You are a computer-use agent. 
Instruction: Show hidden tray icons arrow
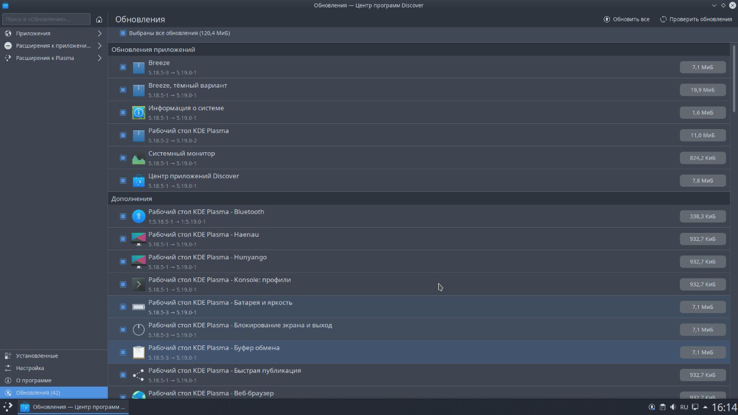click(x=705, y=407)
